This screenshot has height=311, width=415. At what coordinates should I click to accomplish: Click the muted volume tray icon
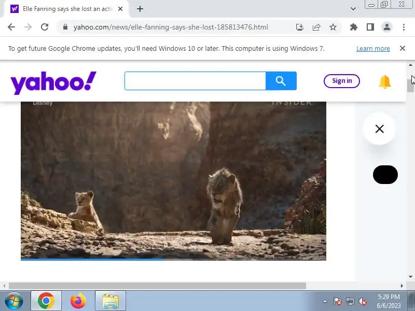click(x=363, y=301)
